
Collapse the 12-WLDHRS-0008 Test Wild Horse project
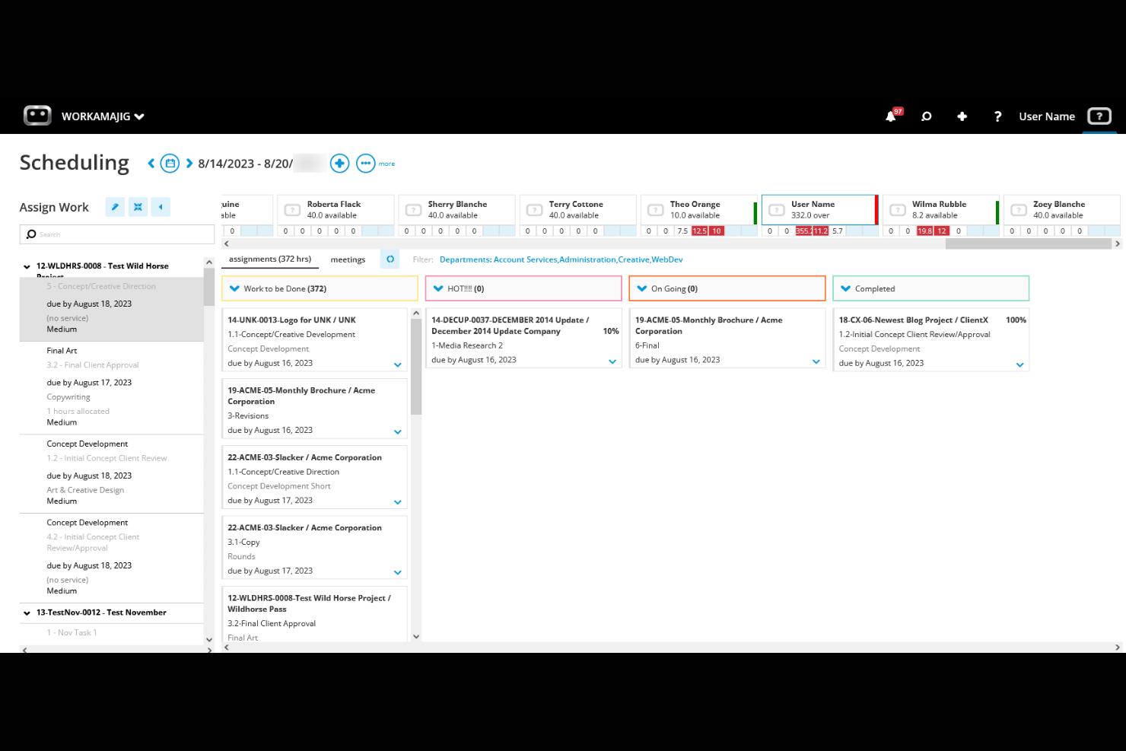pyautogui.click(x=27, y=267)
